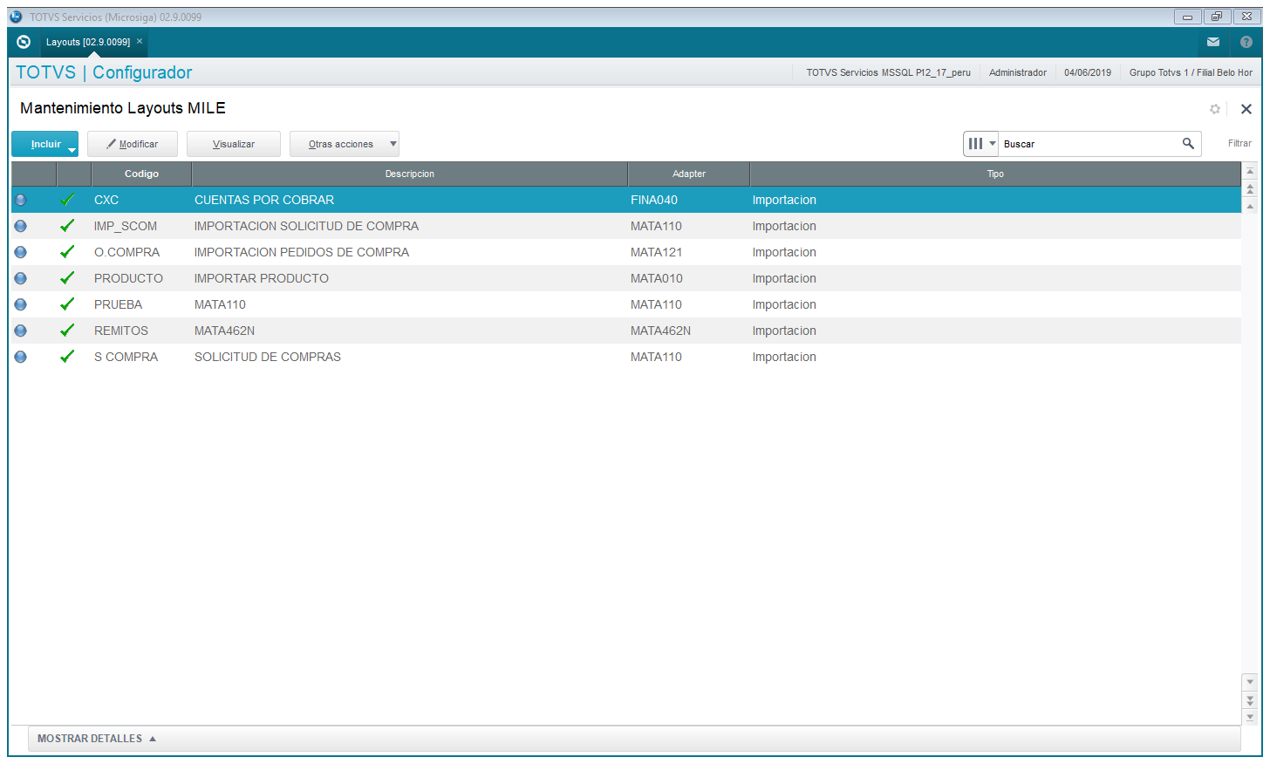The width and height of the screenshot is (1270, 764).
Task: Click the Visualizar button
Action: coord(234,144)
